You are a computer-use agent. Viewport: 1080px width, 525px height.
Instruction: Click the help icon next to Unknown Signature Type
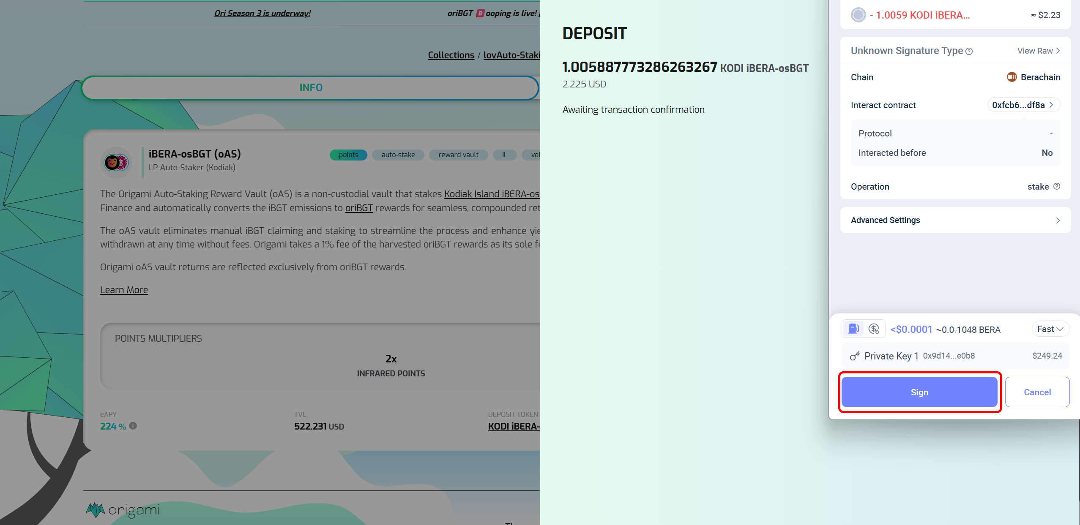[969, 52]
